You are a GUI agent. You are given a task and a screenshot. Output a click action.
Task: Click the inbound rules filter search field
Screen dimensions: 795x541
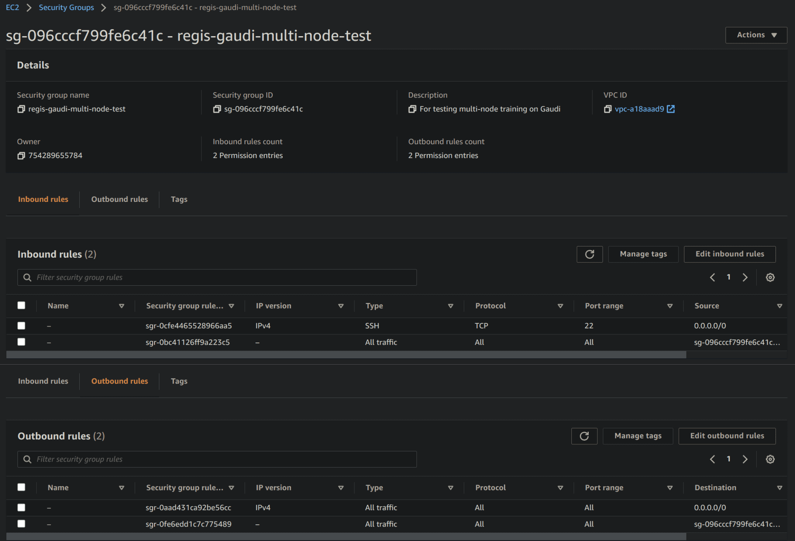218,277
